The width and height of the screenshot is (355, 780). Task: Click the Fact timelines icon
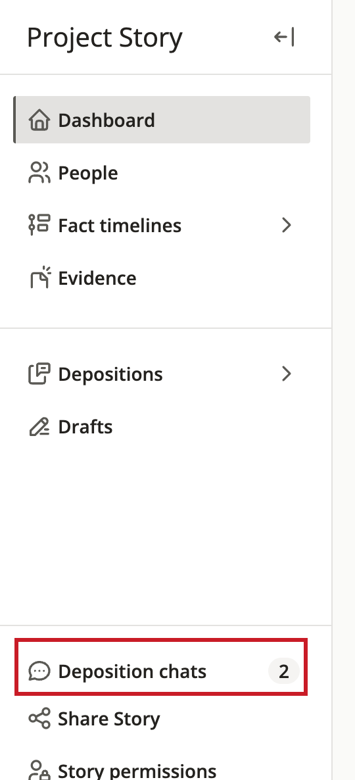(x=39, y=226)
